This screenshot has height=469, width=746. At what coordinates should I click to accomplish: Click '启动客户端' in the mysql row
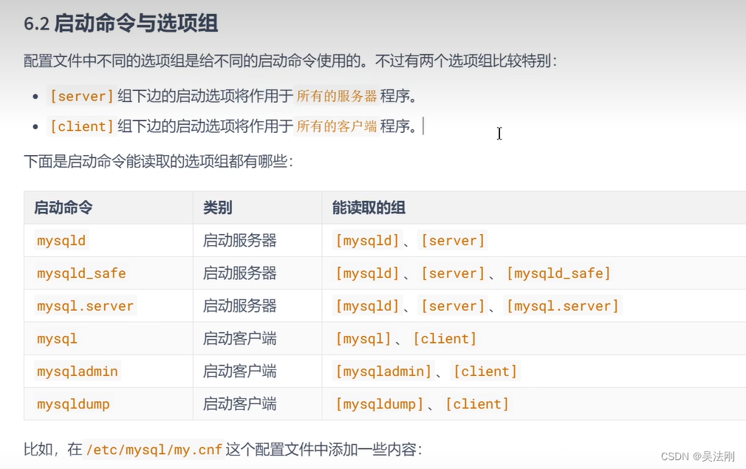point(240,339)
